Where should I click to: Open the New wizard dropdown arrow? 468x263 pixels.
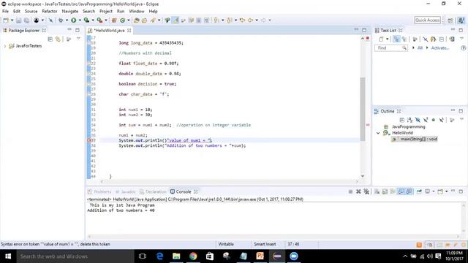pos(12,20)
